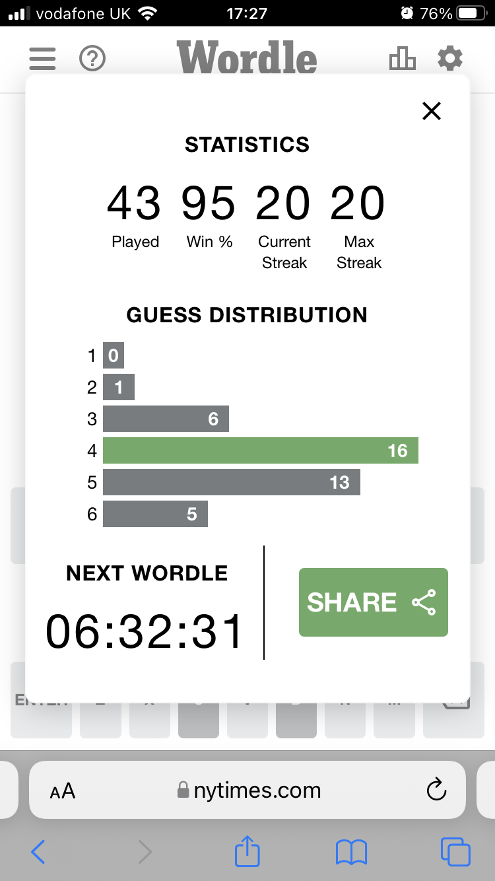The height and width of the screenshot is (881, 495).
Task: Tap the share network icon in SHARE button
Action: pyautogui.click(x=424, y=602)
